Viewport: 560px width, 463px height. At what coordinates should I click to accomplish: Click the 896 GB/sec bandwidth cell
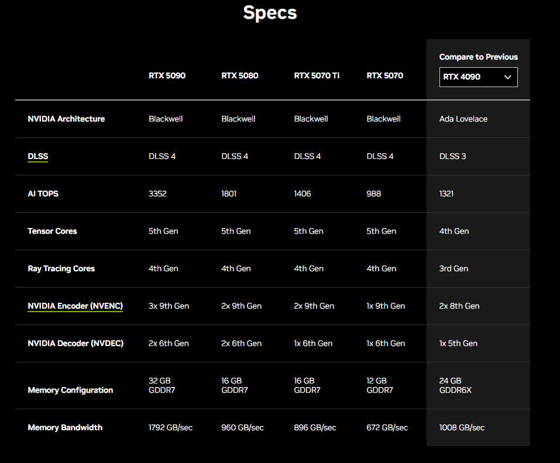[x=315, y=428]
